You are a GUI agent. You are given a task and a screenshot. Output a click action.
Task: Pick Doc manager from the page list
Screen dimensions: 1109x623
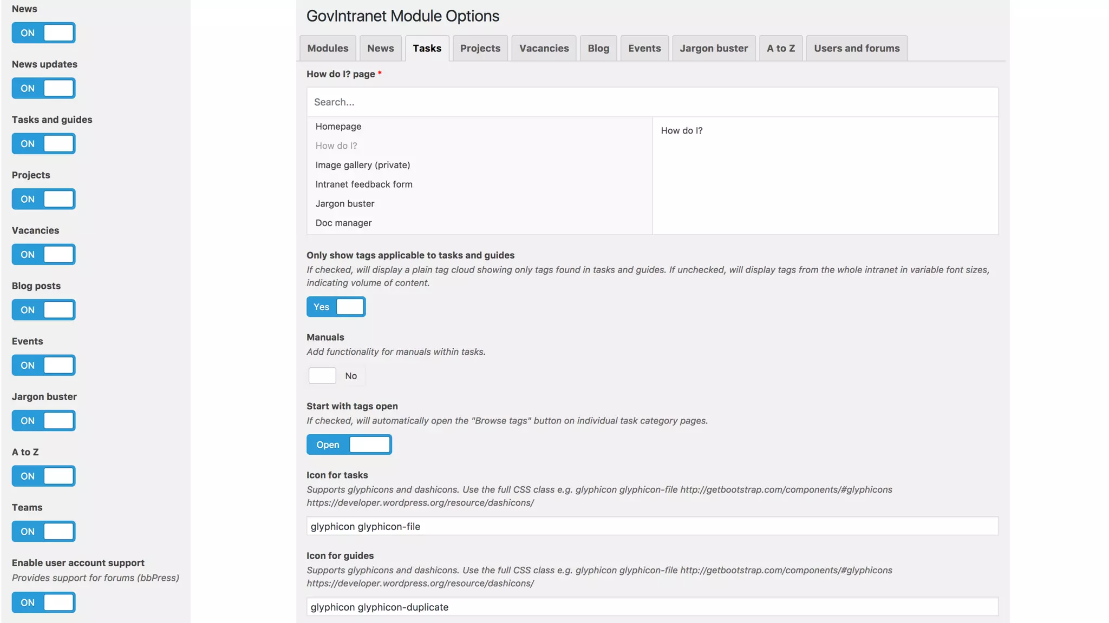click(343, 223)
